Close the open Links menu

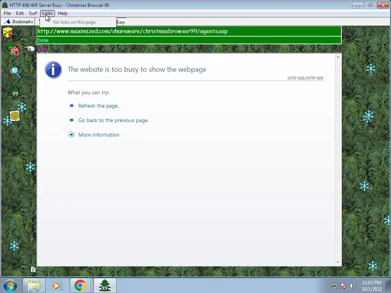coord(47,13)
